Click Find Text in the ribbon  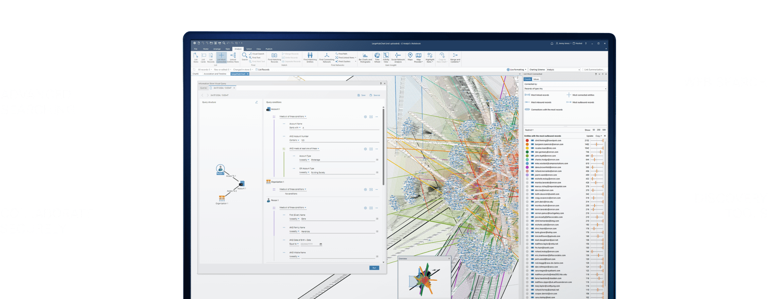click(255, 58)
